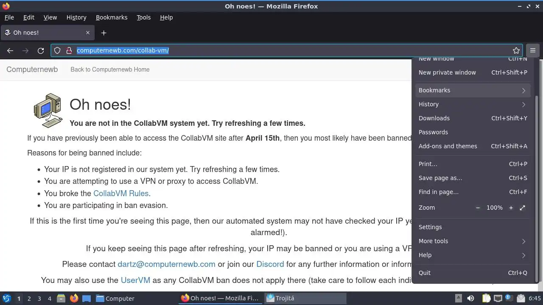This screenshot has width=543, height=305.
Task: Expand Bookmarks submenu in application menu
Action: click(x=473, y=90)
